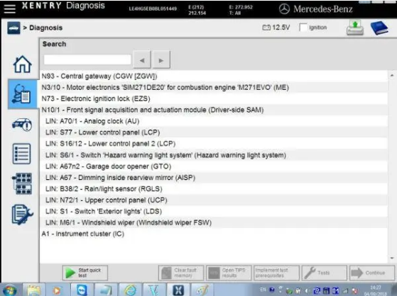Select A1 - Instrument cluster (IC)
The image size is (397, 296).
tap(214, 234)
